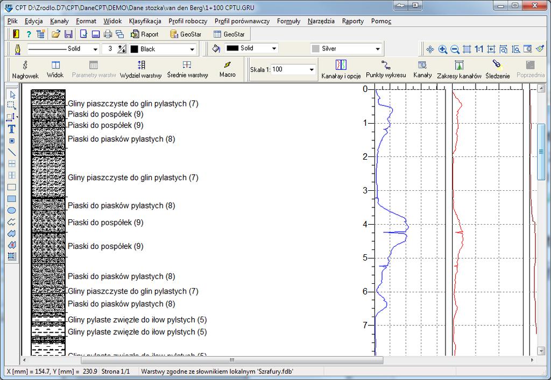Screen dimensions: 551x380
Task: Click the tree structure icon
Action: (41, 34)
